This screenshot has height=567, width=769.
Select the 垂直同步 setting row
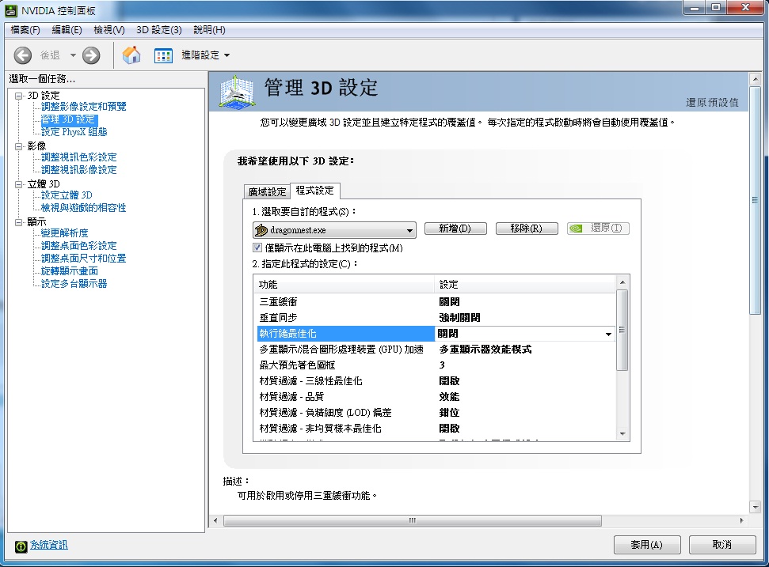point(436,318)
